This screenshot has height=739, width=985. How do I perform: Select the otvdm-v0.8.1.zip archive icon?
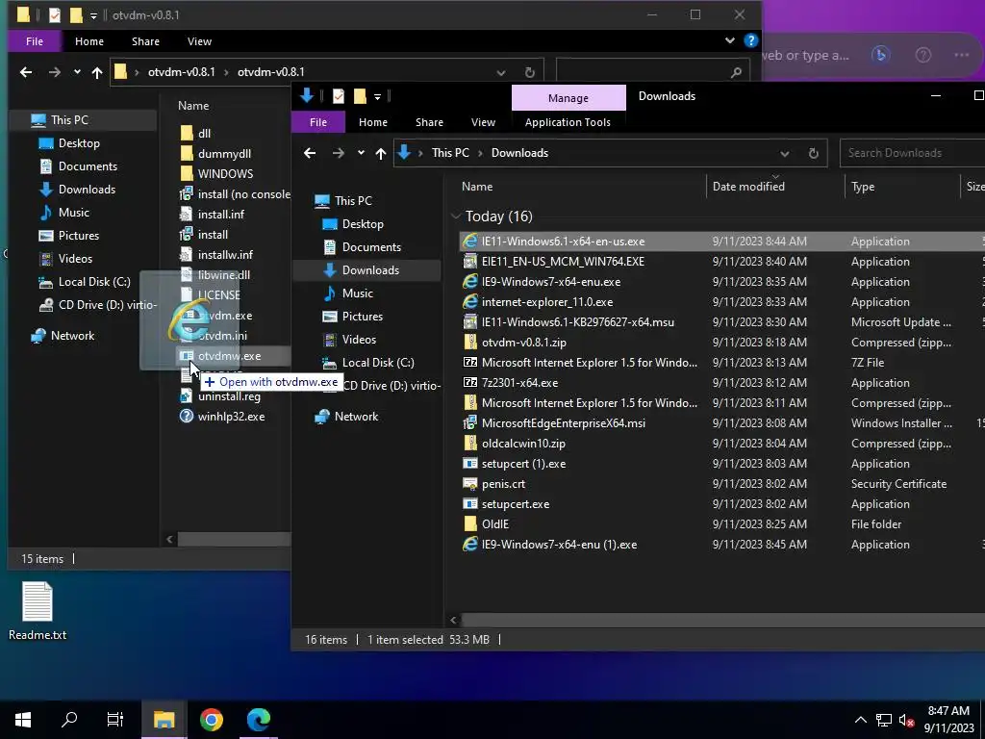[x=469, y=342]
